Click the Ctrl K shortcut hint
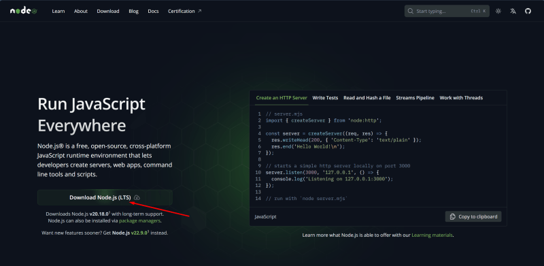Screen dimensions: 544x266 click(x=478, y=11)
